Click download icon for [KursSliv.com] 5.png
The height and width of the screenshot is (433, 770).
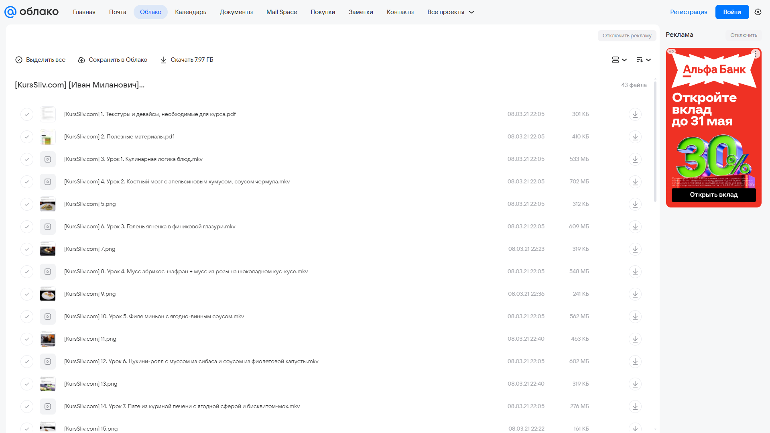coord(635,204)
